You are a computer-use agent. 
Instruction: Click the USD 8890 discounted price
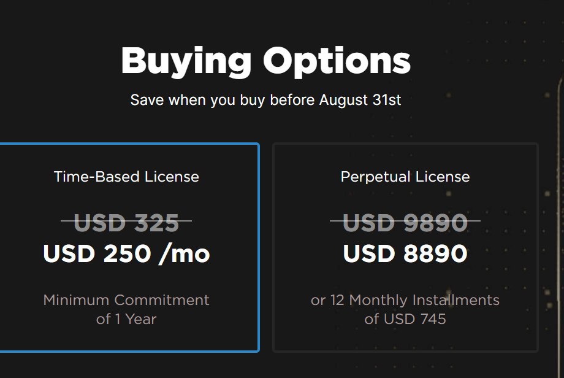coord(405,254)
